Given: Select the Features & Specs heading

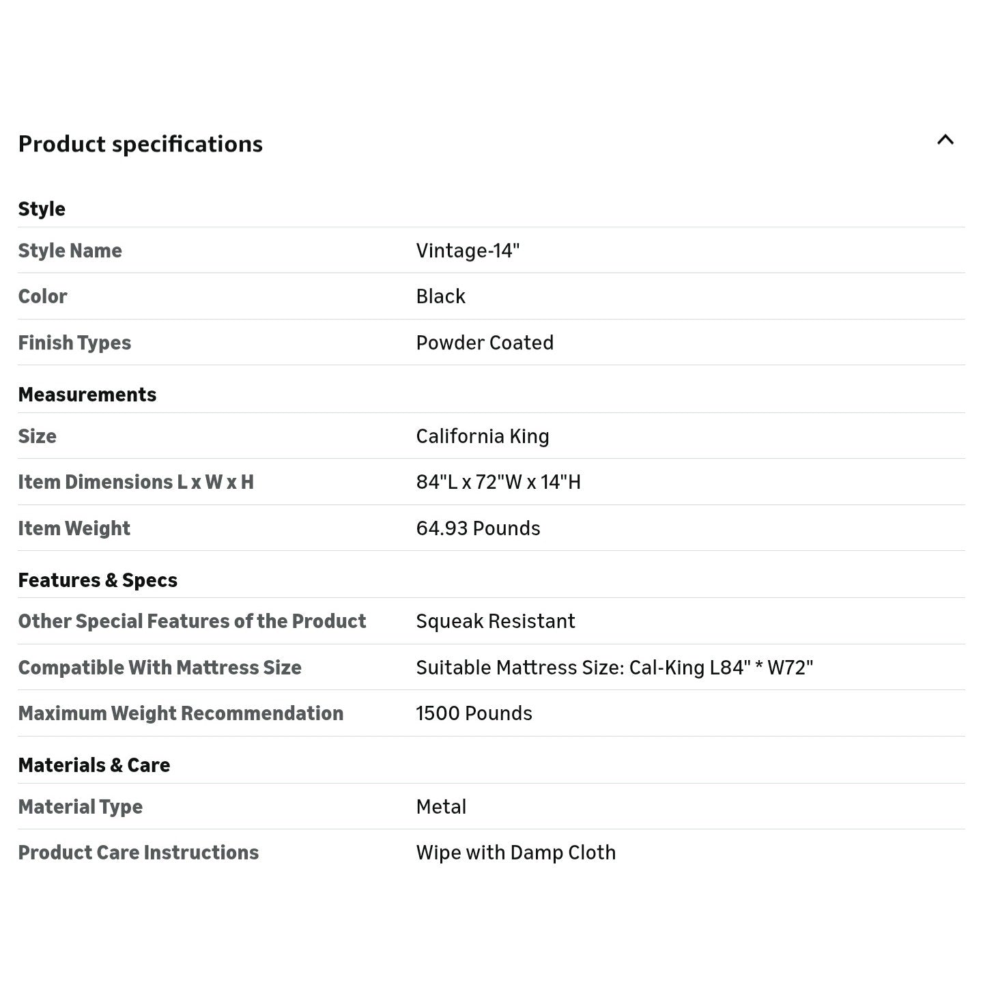Looking at the screenshot, I should (98, 580).
